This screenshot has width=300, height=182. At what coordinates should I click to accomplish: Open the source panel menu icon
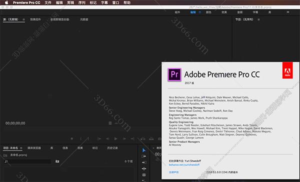coord(23,19)
